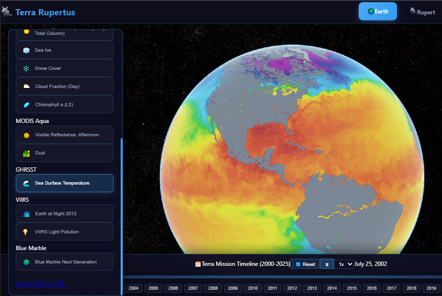Click the Visible Reflectance sun icon
This screenshot has width=442, height=296.
point(26,135)
